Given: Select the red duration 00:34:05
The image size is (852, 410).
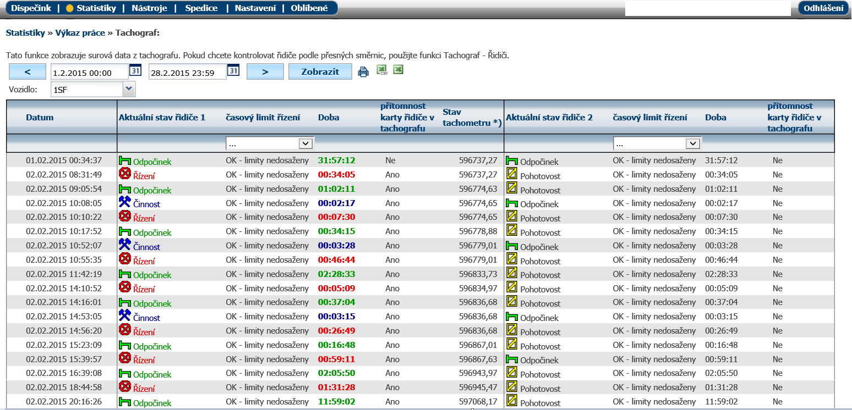Looking at the screenshot, I should tap(337, 175).
